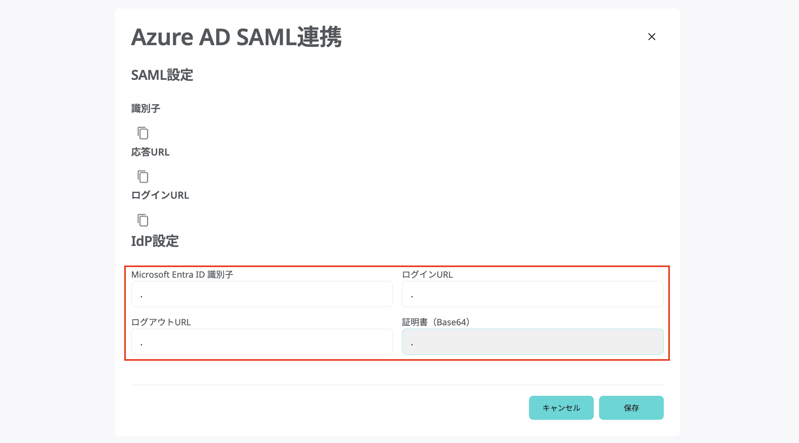Click the ログアウトURL field label
The image size is (799, 443).
pyautogui.click(x=161, y=322)
